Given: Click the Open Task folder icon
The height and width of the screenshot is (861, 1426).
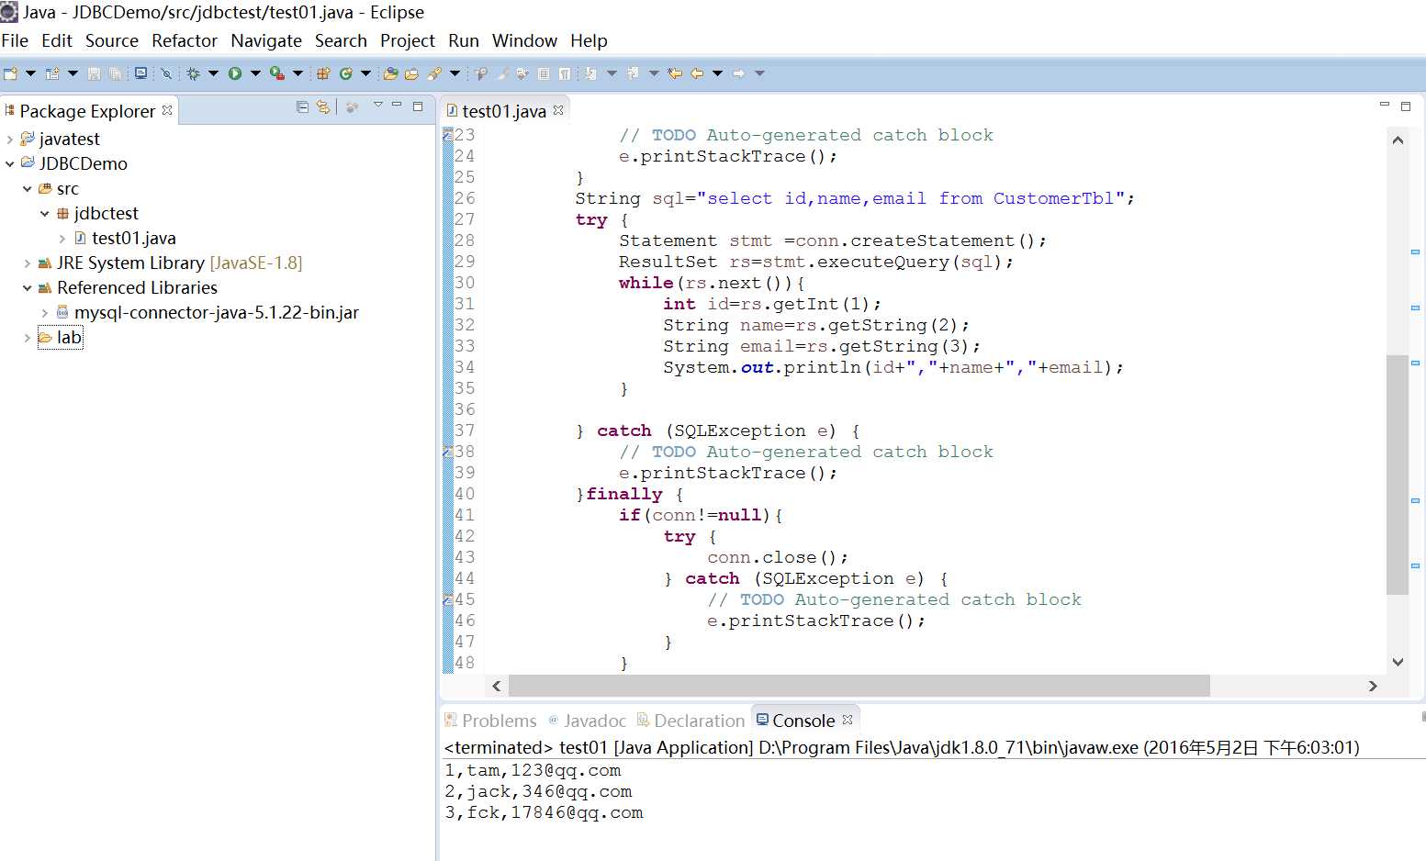Looking at the screenshot, I should [411, 73].
